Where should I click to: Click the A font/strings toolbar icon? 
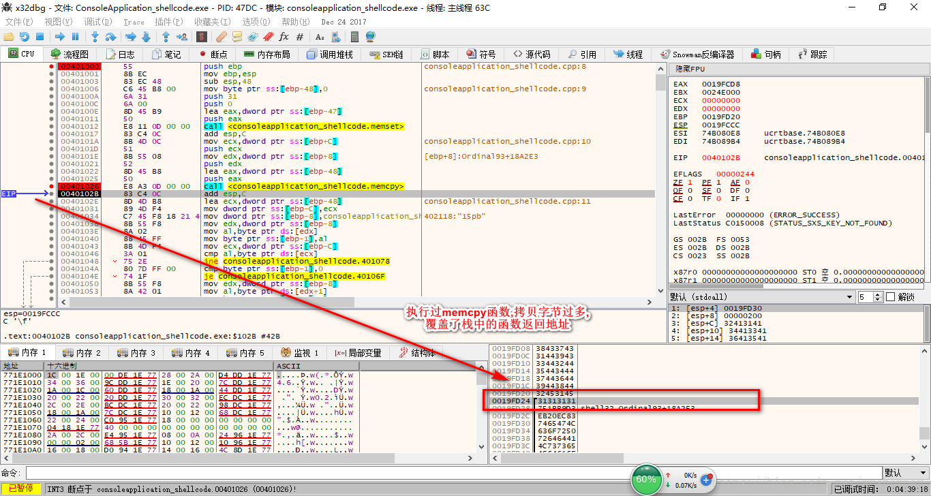point(320,37)
